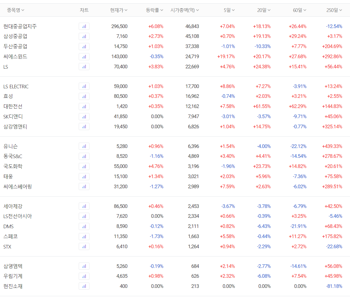Open chart icon for 씨에스베어링
This screenshot has height=301, width=350.
(x=84, y=186)
